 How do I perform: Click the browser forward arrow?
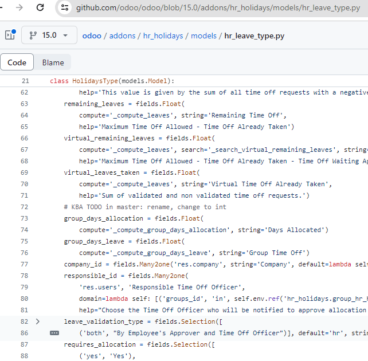pyautogui.click(x=19, y=7)
